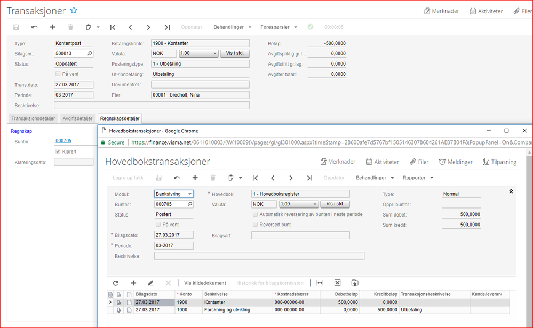Select Regnskapsdetaljer tab
The height and width of the screenshot is (328, 533).
click(120, 118)
